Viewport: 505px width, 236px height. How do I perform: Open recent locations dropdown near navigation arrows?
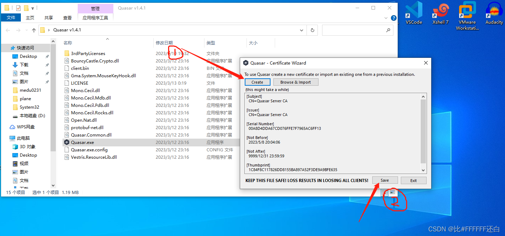click(x=27, y=30)
